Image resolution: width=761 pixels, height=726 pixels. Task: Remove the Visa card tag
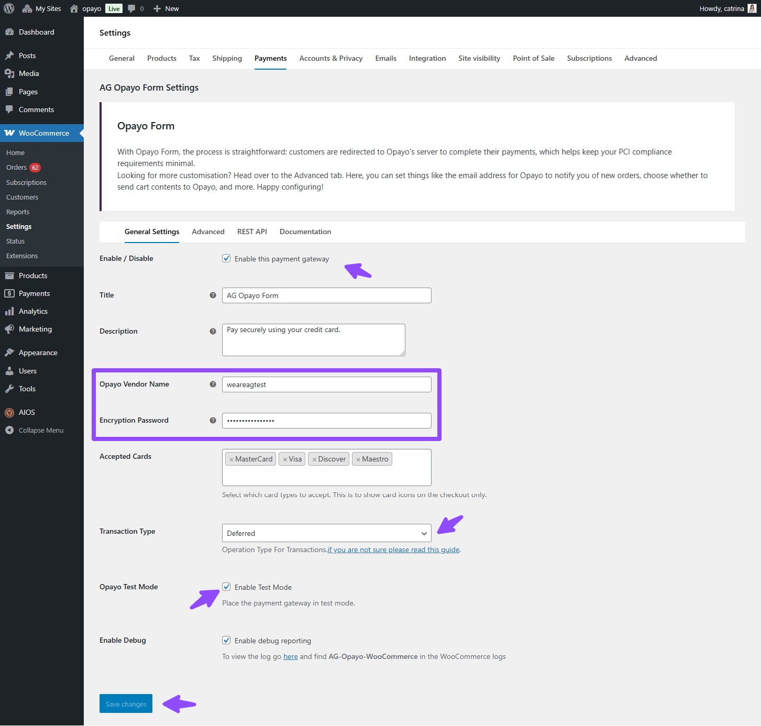click(x=285, y=459)
